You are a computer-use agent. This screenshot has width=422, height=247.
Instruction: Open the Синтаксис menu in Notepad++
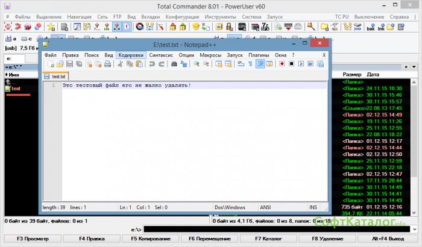click(x=161, y=55)
